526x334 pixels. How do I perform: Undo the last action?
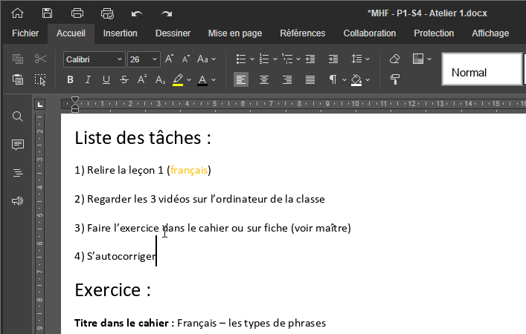pos(137,13)
